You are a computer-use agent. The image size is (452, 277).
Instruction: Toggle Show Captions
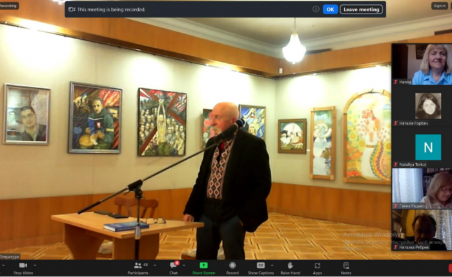(261, 265)
